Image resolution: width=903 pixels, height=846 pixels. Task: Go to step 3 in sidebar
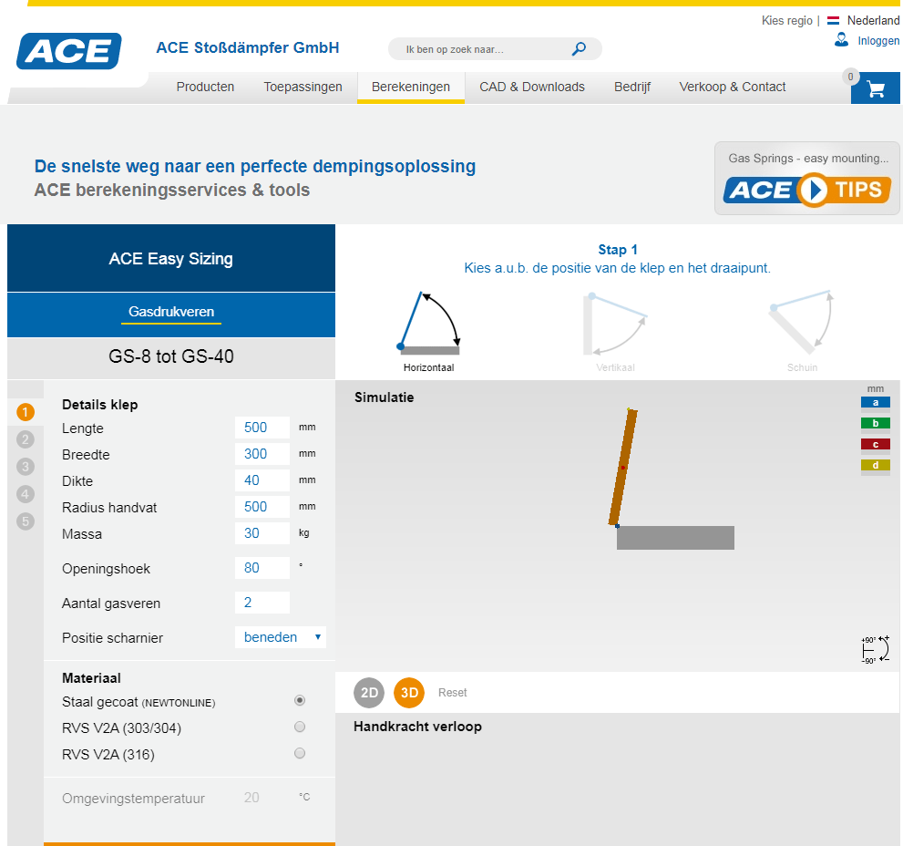(26, 467)
